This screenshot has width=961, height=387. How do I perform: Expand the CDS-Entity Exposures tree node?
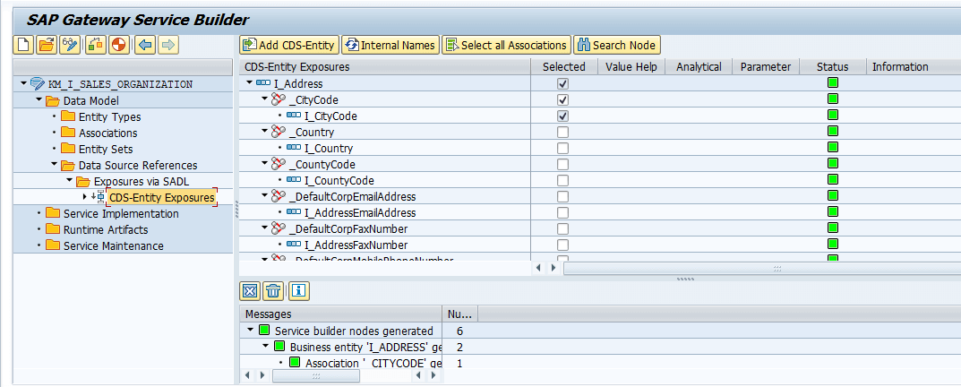[84, 197]
